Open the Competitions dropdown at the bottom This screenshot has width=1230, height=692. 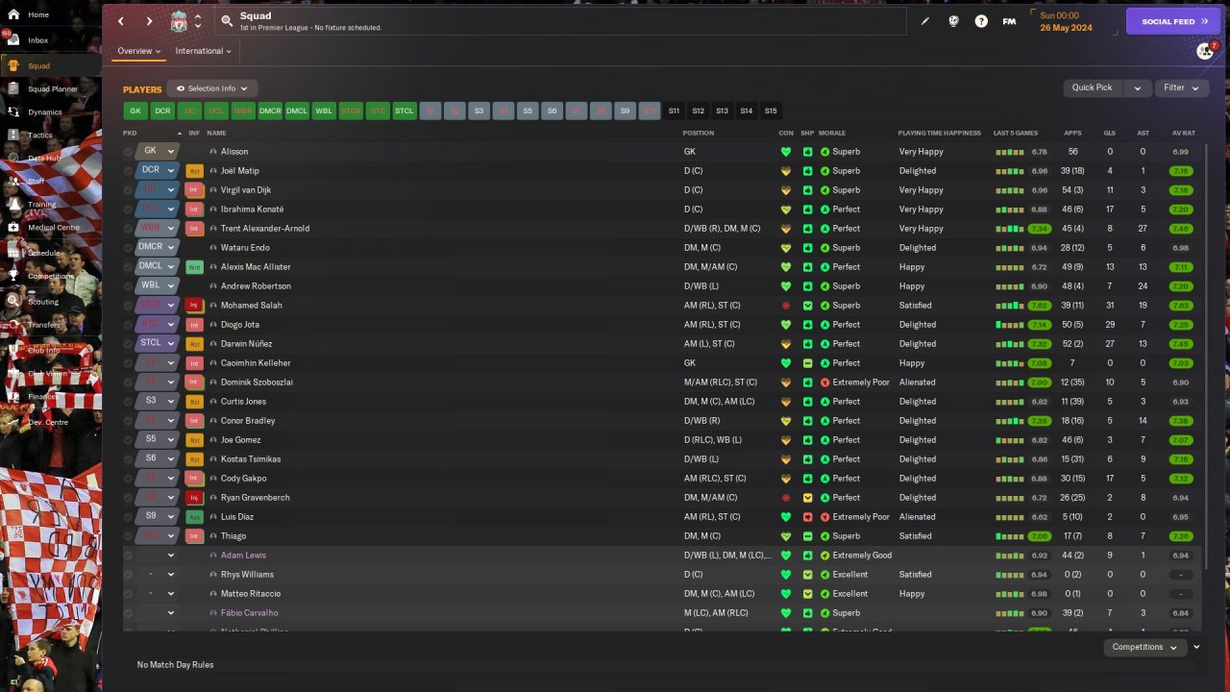coord(1144,647)
